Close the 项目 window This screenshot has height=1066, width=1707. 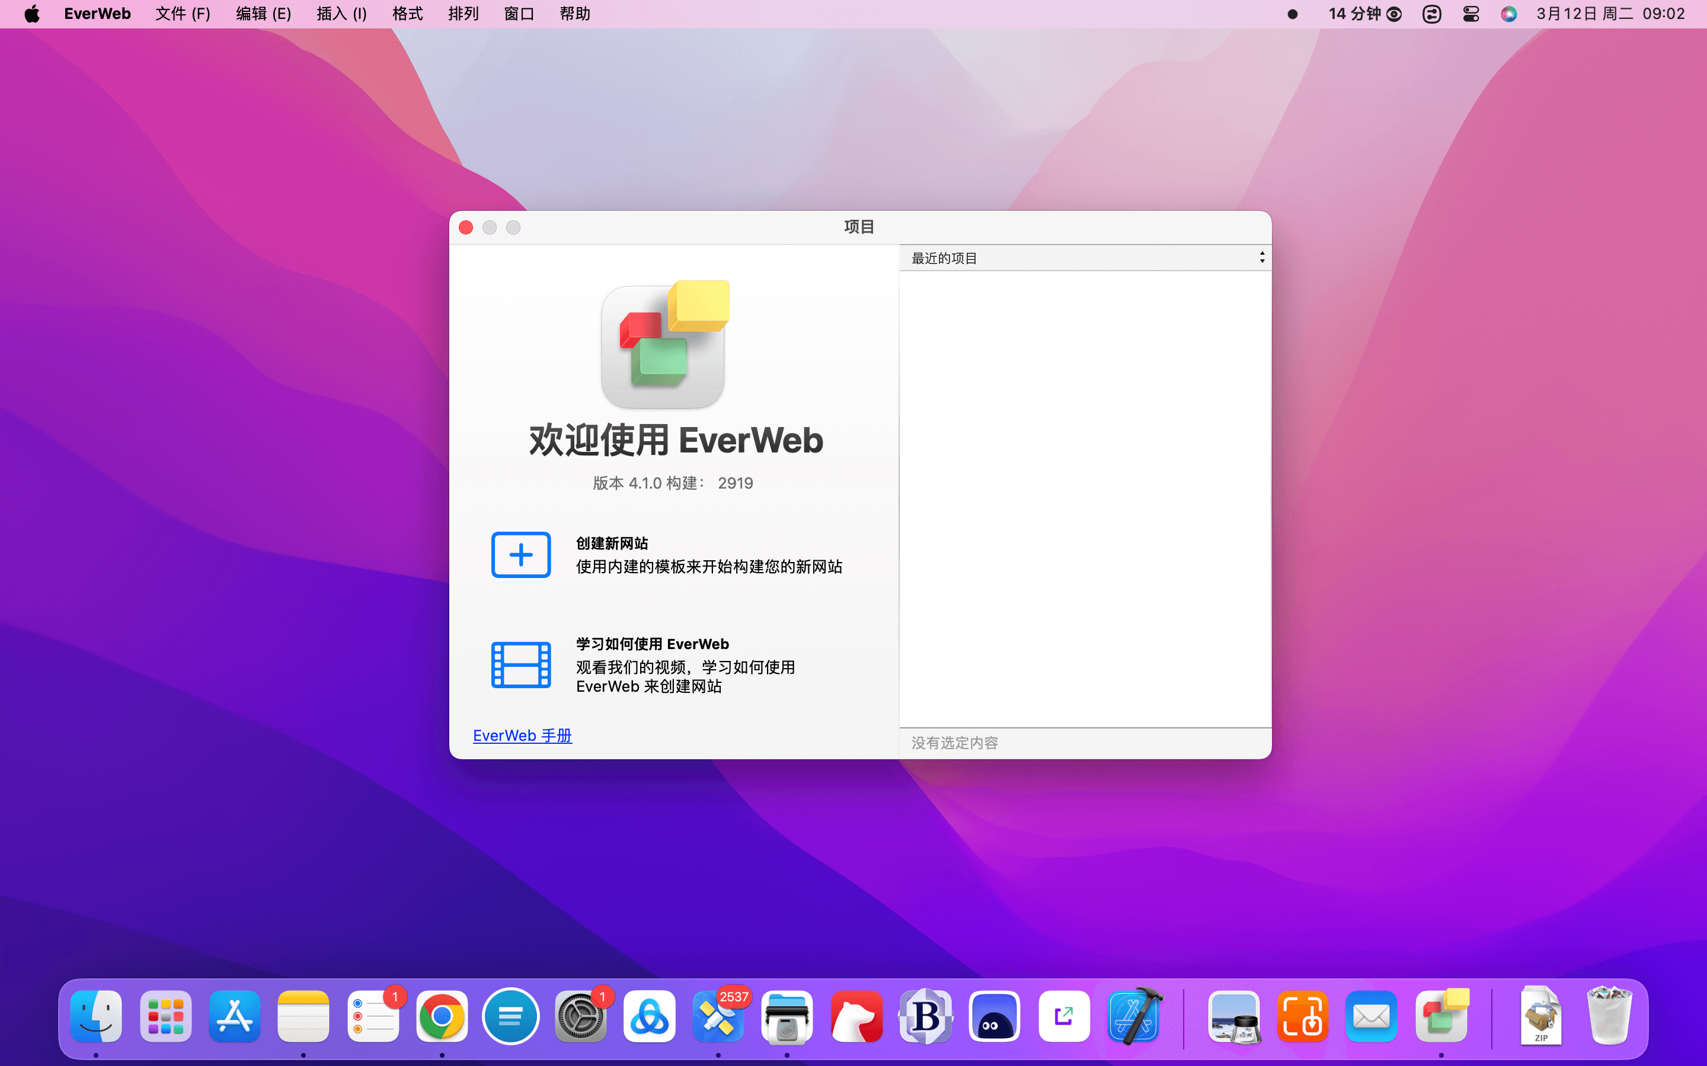(x=465, y=227)
